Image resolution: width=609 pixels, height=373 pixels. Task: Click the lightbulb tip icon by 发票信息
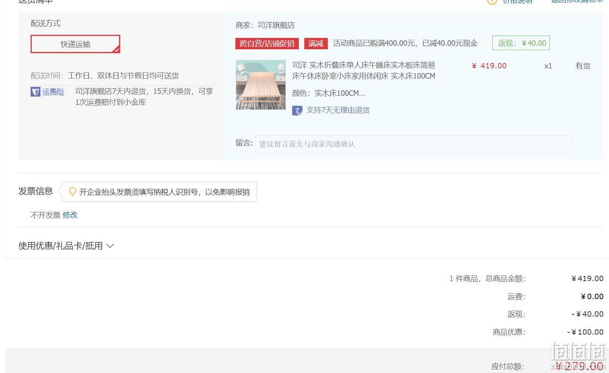tap(72, 192)
